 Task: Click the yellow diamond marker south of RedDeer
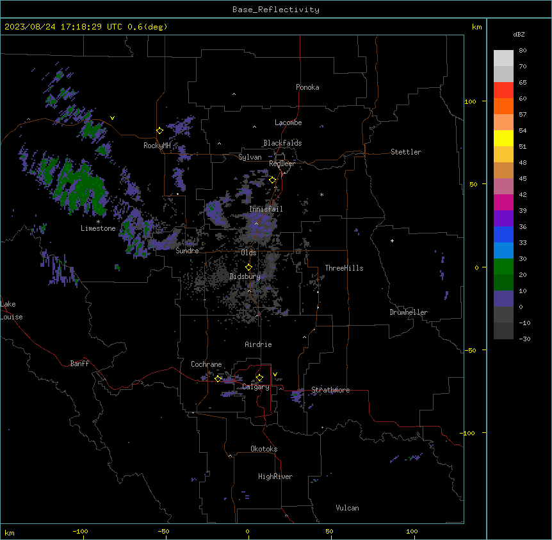pyautogui.click(x=273, y=180)
